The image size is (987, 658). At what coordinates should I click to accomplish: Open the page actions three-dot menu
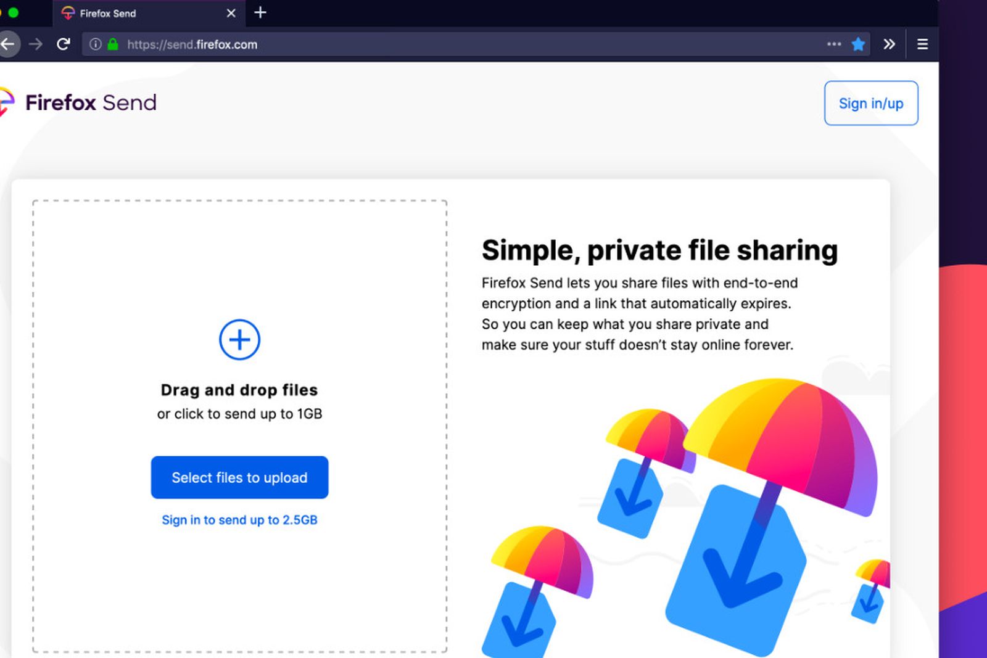834,44
